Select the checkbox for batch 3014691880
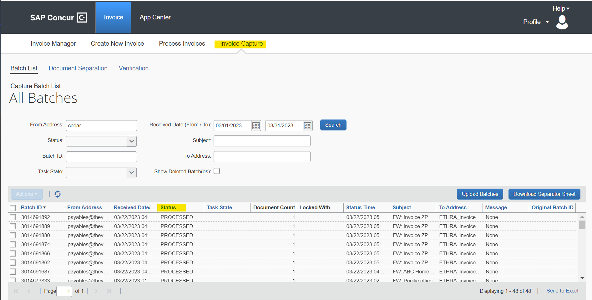The width and height of the screenshot is (592, 300). [13, 236]
